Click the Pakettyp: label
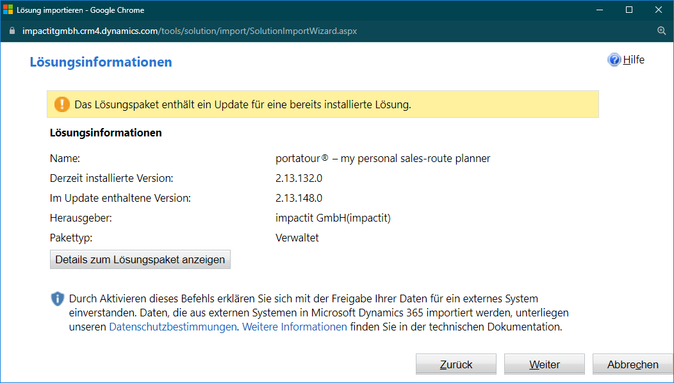 71,238
